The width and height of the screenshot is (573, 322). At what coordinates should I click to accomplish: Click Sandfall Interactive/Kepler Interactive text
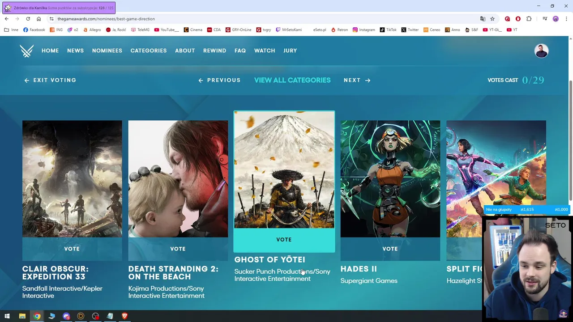click(x=62, y=292)
